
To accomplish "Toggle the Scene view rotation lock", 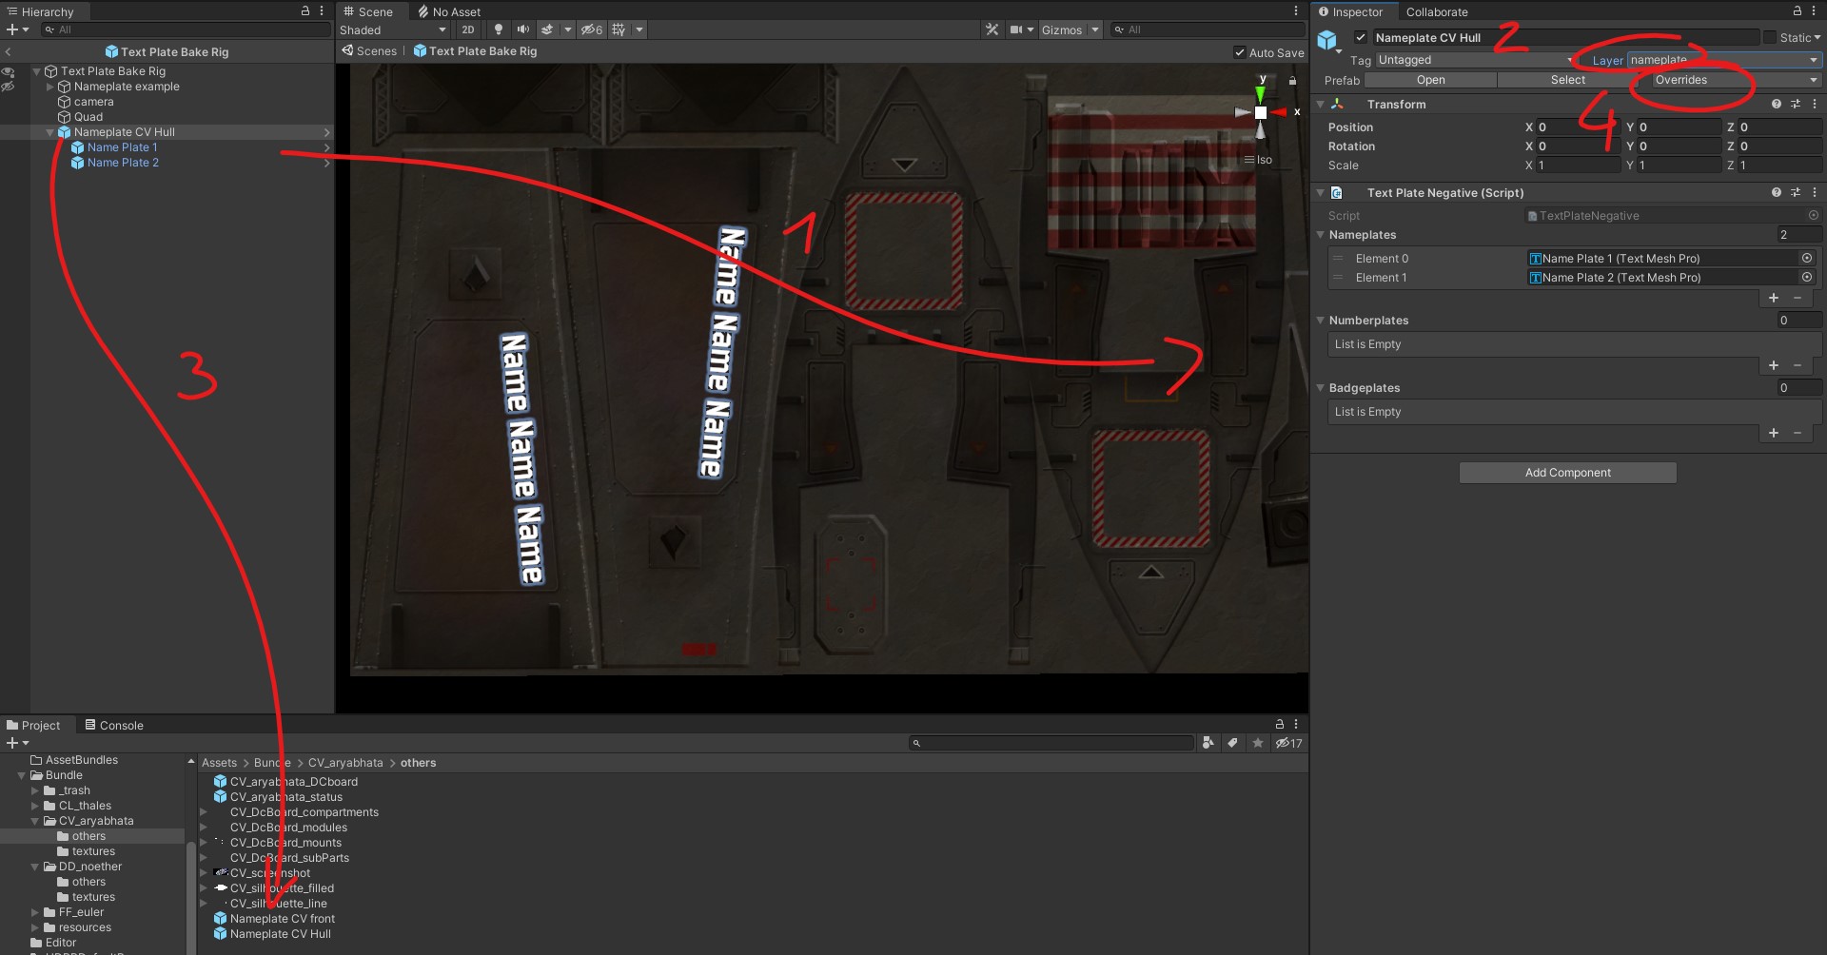I will click(x=1292, y=81).
